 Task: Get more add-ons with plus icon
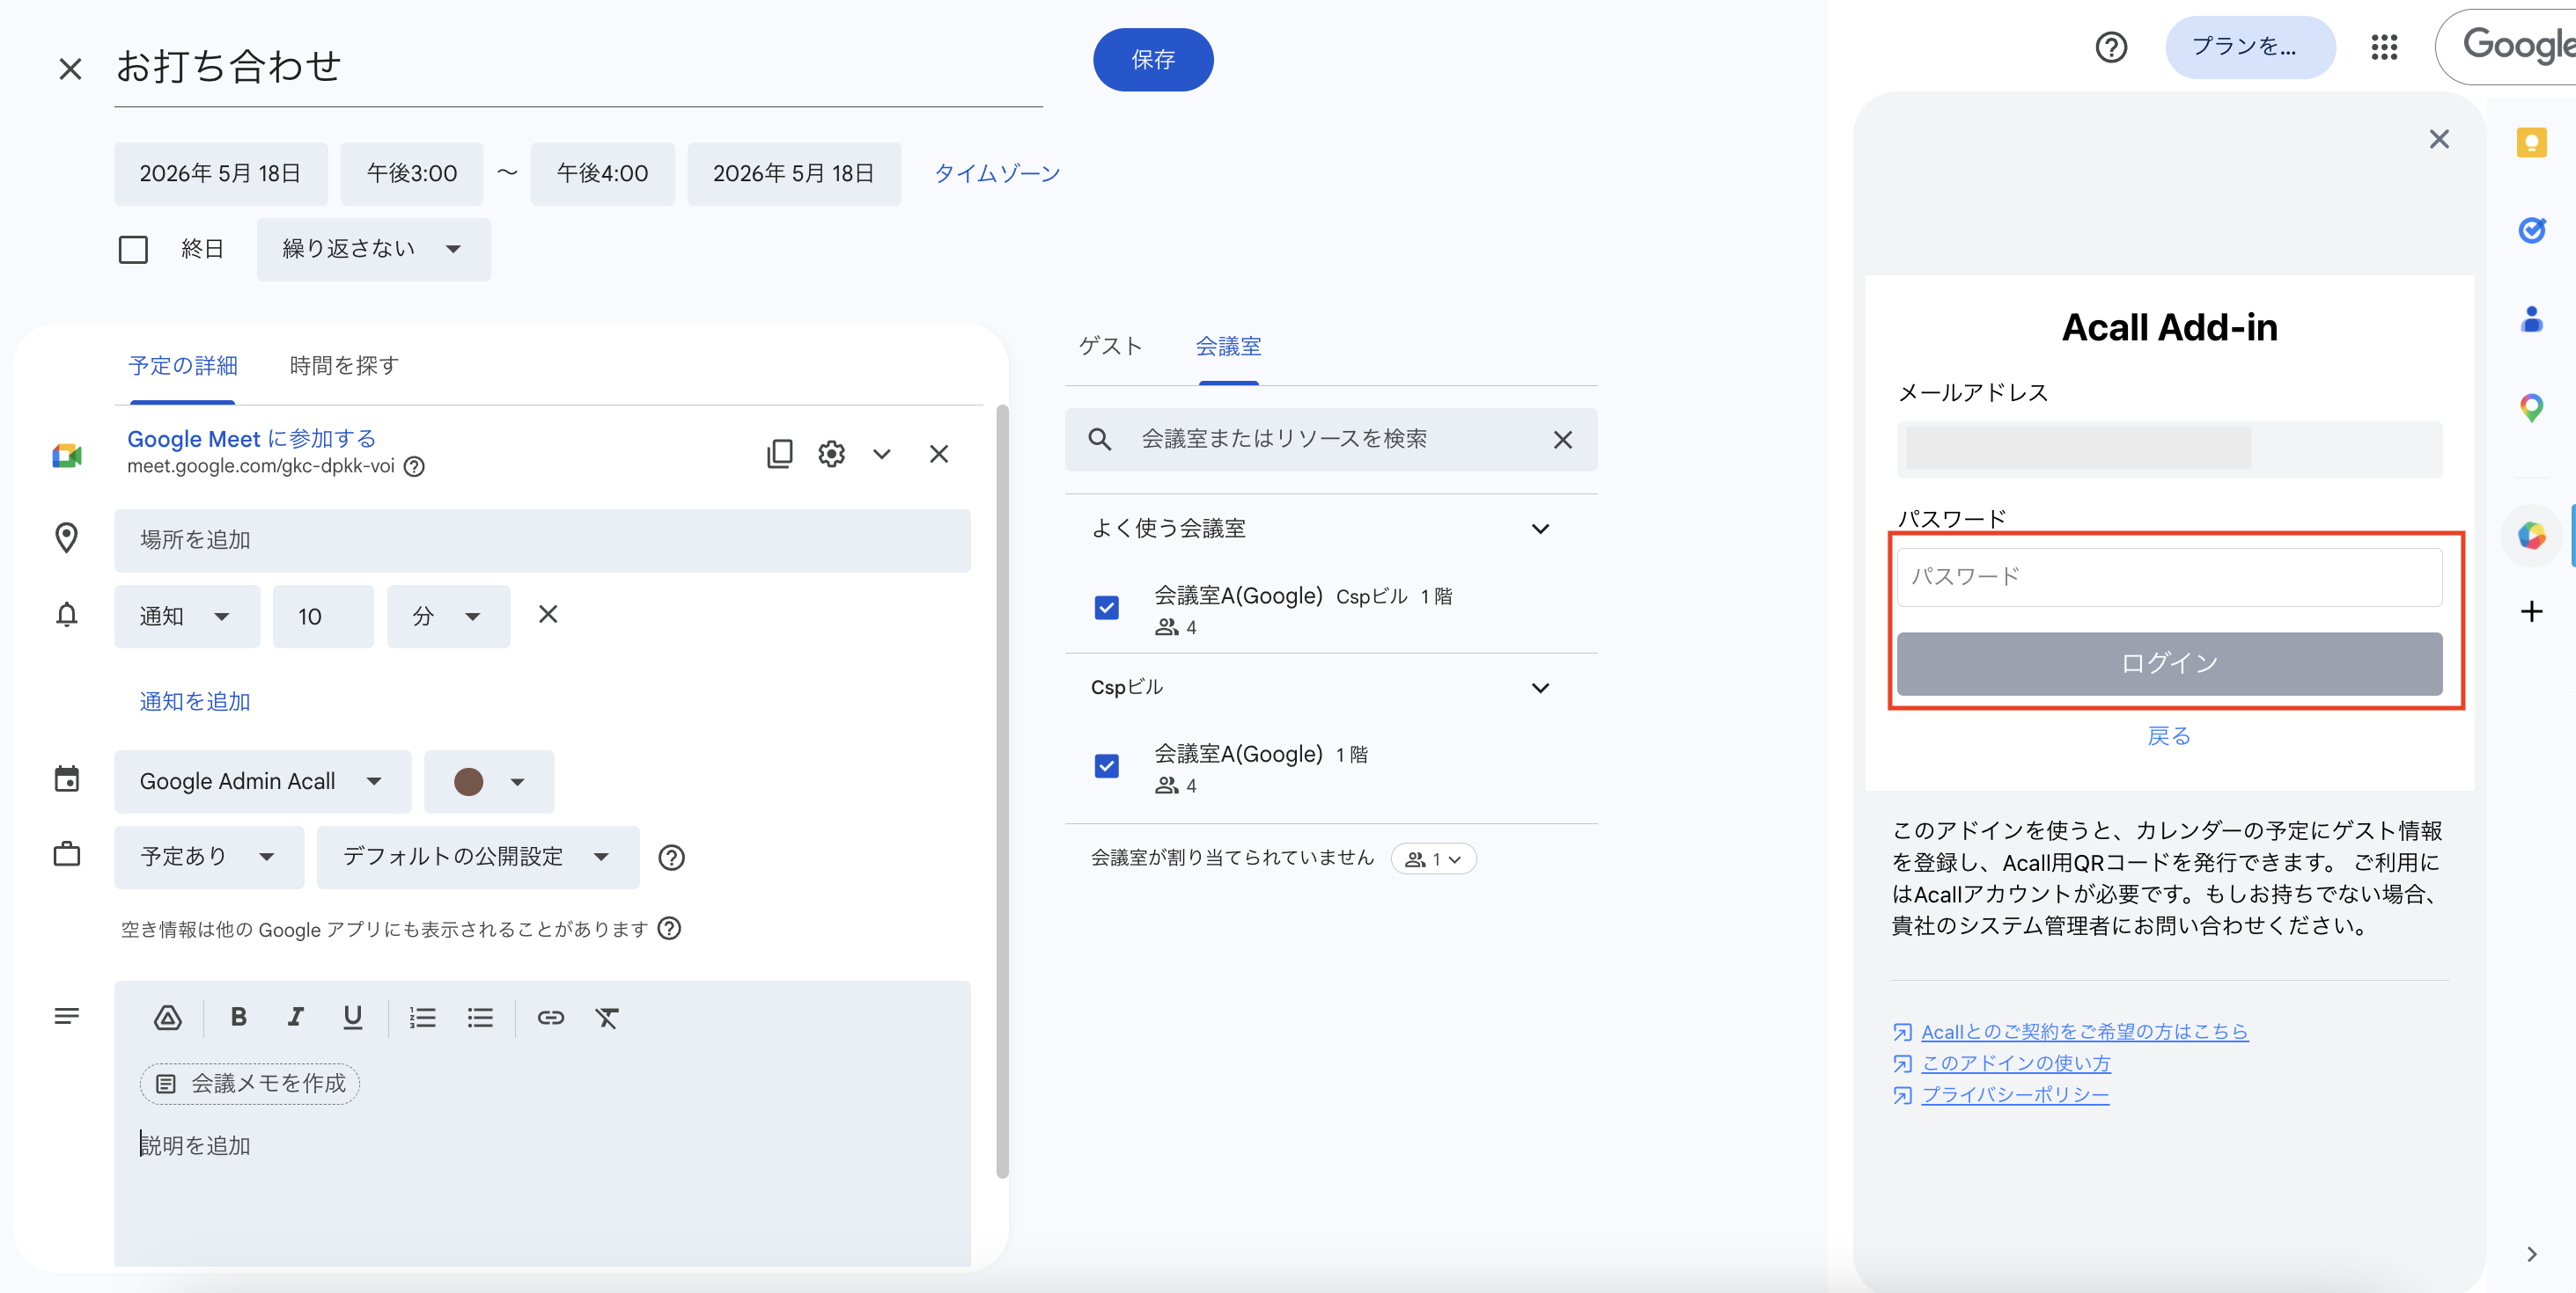[2531, 611]
